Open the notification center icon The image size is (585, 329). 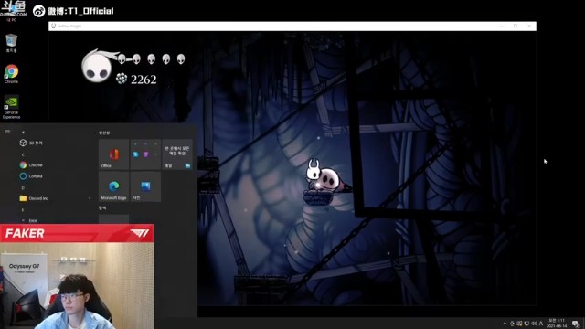[x=575, y=324]
